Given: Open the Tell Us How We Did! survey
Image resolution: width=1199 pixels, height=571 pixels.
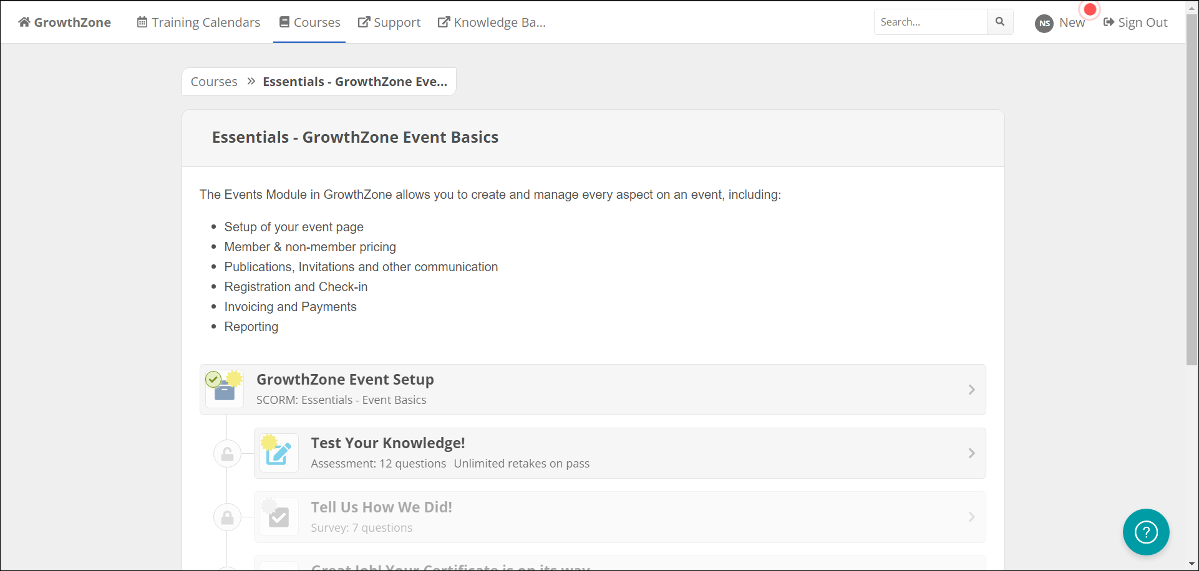Looking at the screenshot, I should [x=620, y=517].
